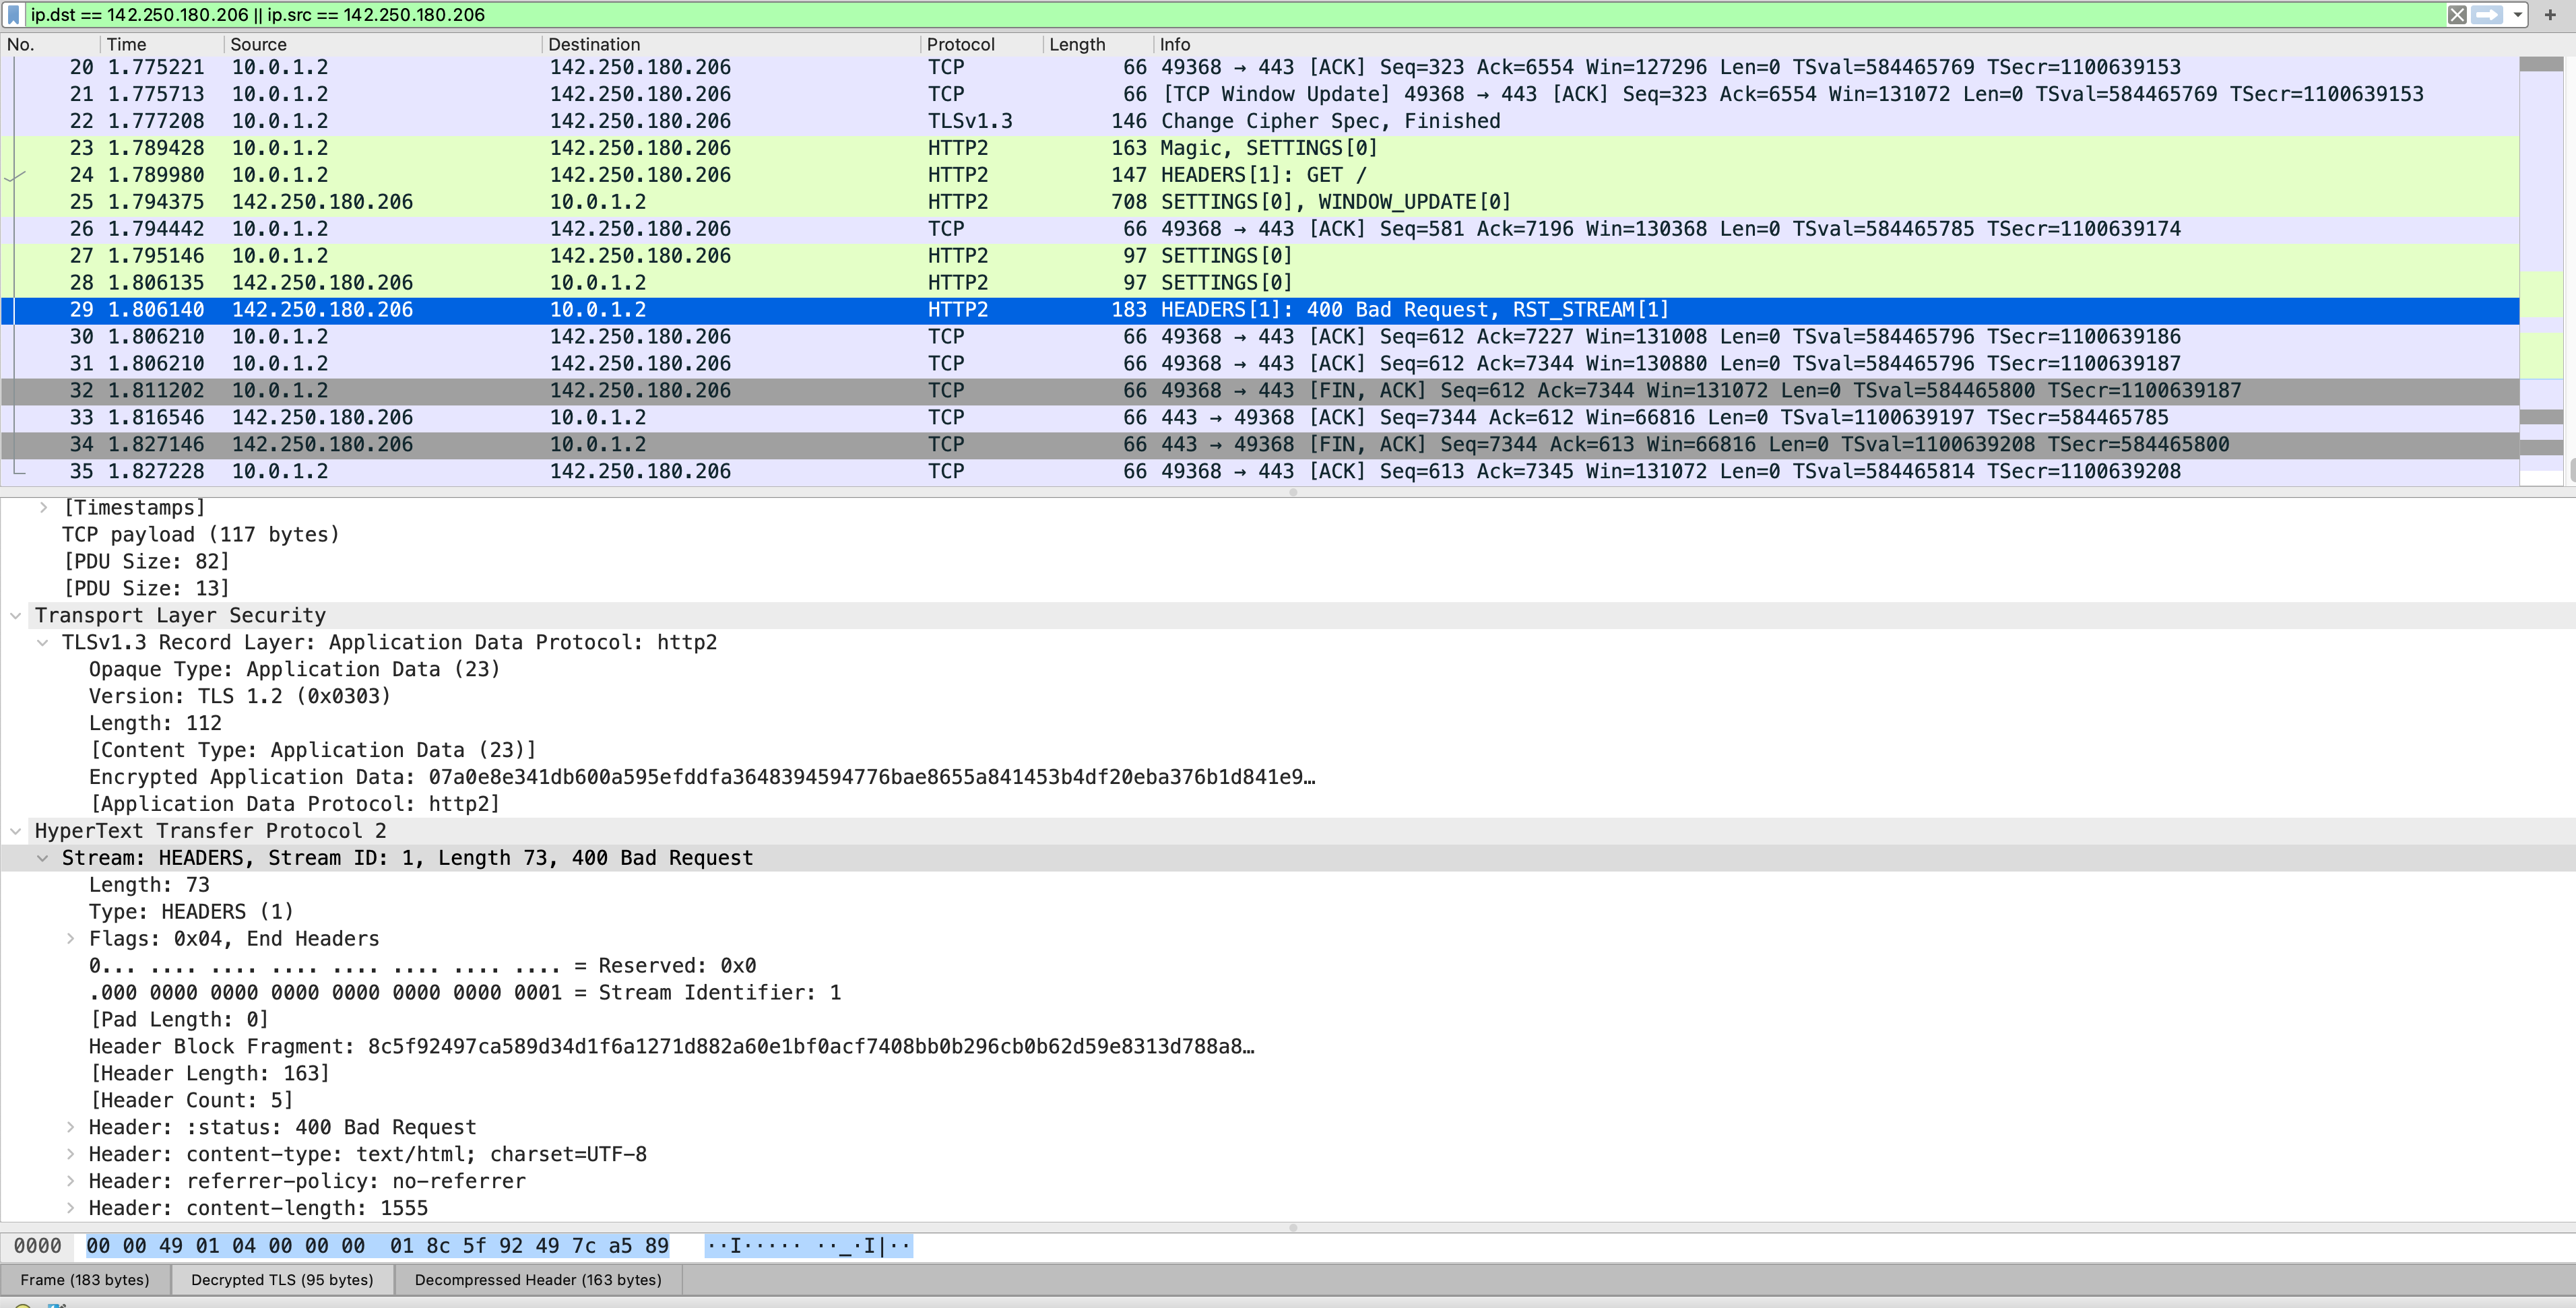Apply the display filter arrow button

pyautogui.click(x=2487, y=15)
